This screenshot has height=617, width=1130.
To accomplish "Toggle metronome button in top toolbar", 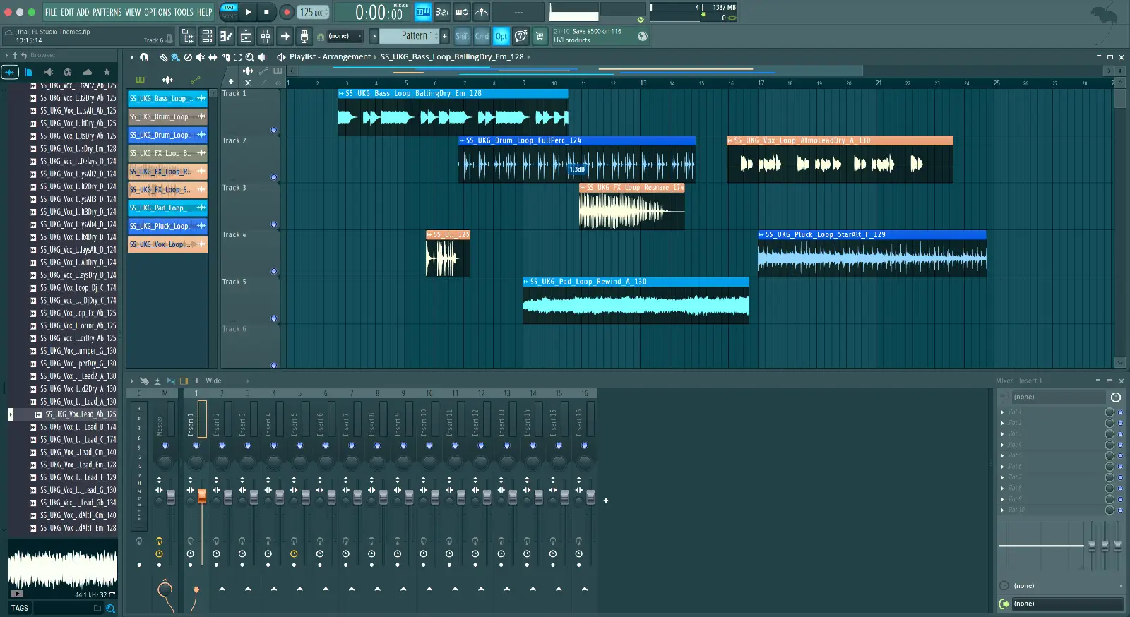I will click(482, 12).
